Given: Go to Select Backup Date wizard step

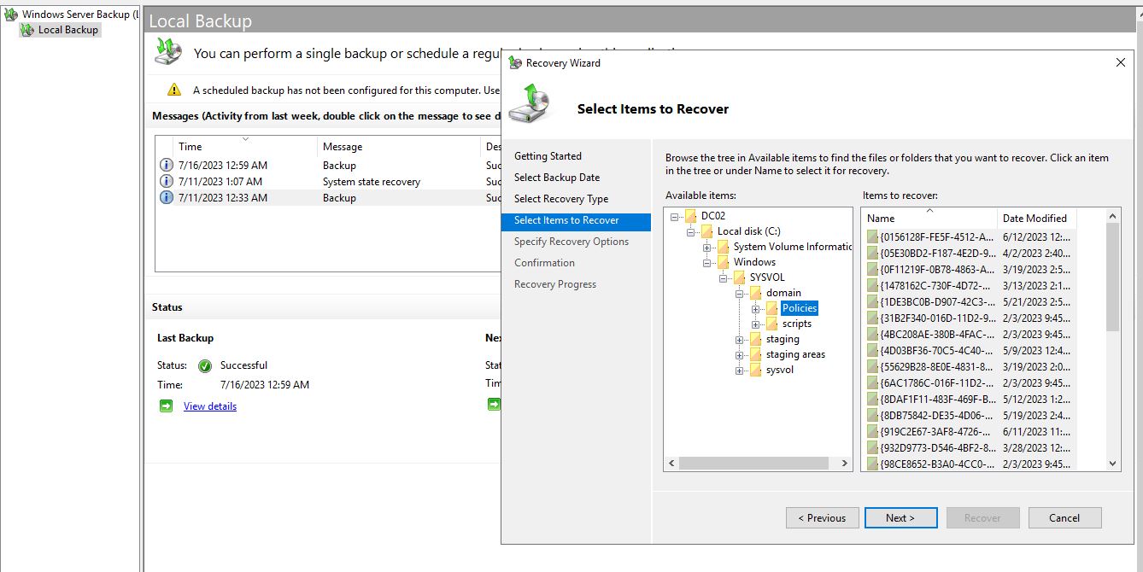Looking at the screenshot, I should coord(557,178).
